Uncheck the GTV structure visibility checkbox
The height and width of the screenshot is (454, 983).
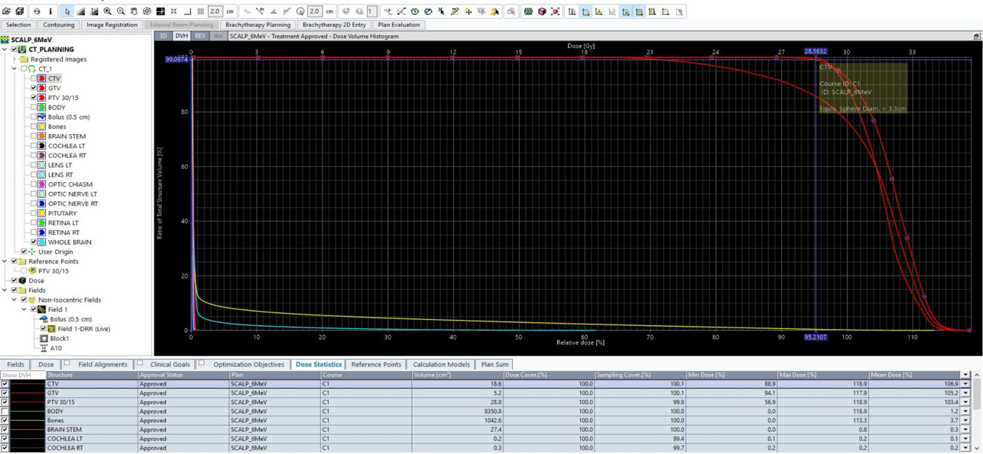tap(34, 88)
